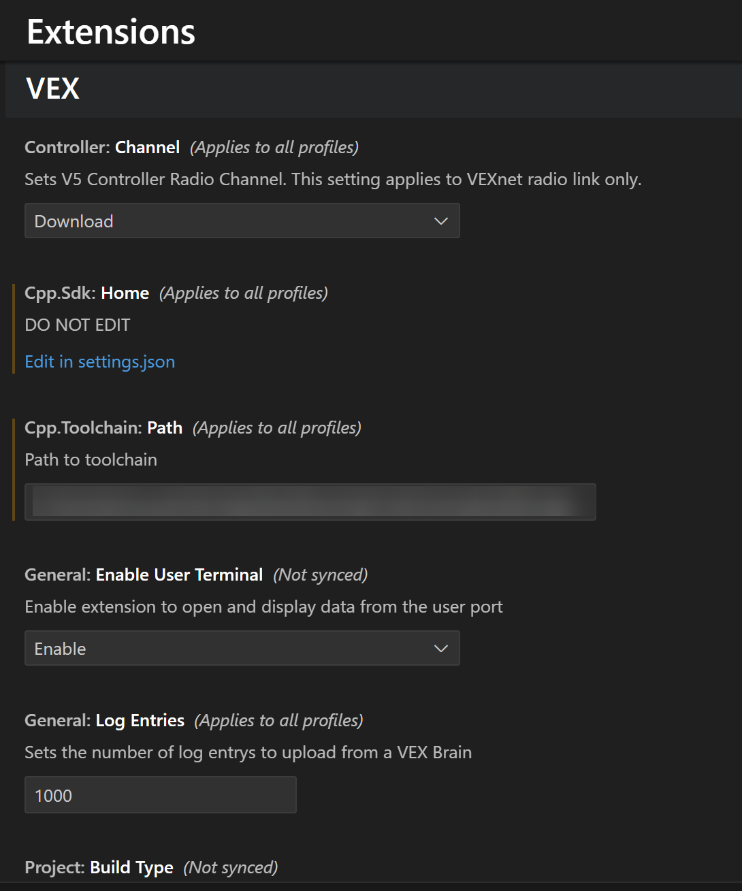
Task: Click the DO NOT EDIT description text
Action: click(77, 325)
